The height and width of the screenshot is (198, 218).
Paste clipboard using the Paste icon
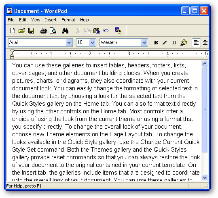click(97, 31)
